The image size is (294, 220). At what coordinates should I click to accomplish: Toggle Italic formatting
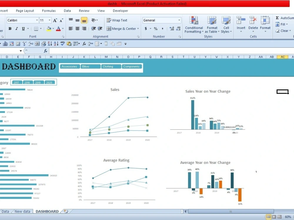[x=17, y=29]
